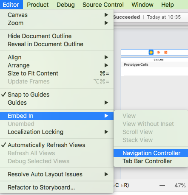Embed in Tab Bar Controller
The height and width of the screenshot is (195, 188).
(x=151, y=161)
